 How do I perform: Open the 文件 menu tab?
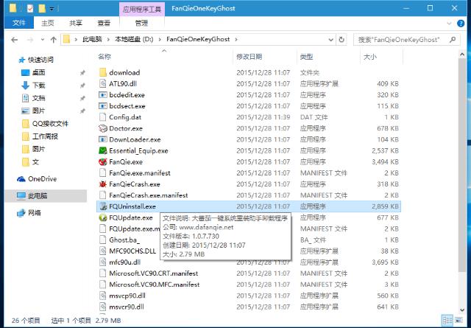point(18,23)
